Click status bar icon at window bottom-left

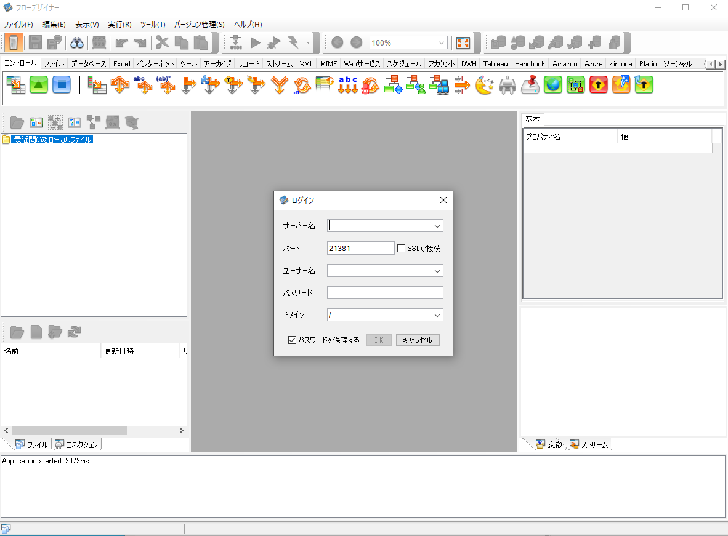pyautogui.click(x=6, y=528)
